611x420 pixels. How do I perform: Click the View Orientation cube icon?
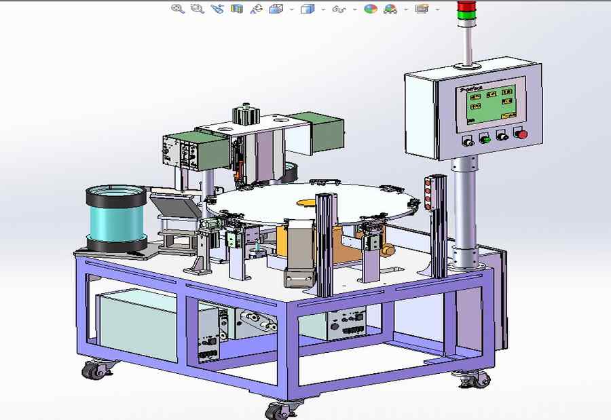[276, 9]
